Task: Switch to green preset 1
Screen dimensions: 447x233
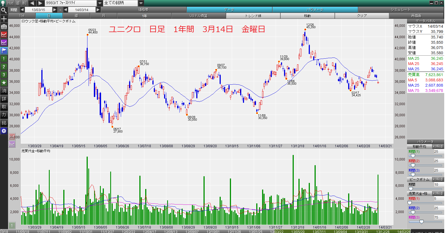Action: click(4, 59)
